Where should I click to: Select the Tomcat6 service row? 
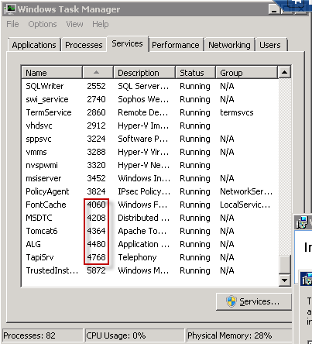pos(150,231)
